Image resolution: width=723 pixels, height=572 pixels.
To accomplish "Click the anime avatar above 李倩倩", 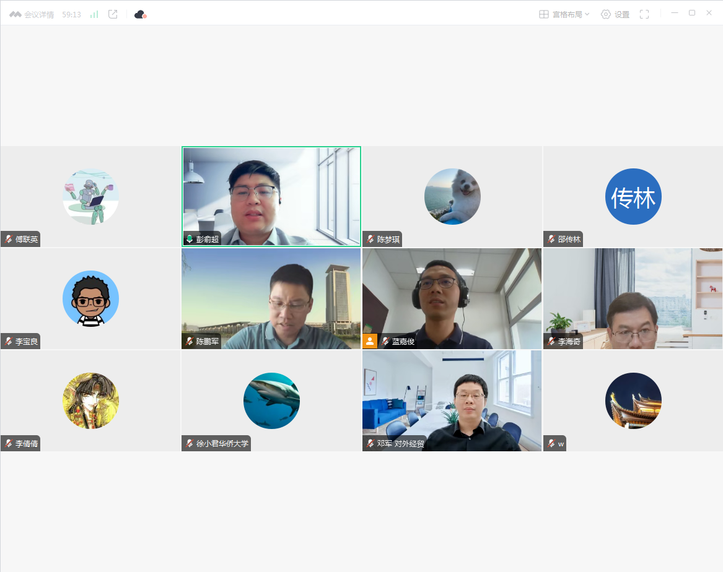I will (x=91, y=401).
